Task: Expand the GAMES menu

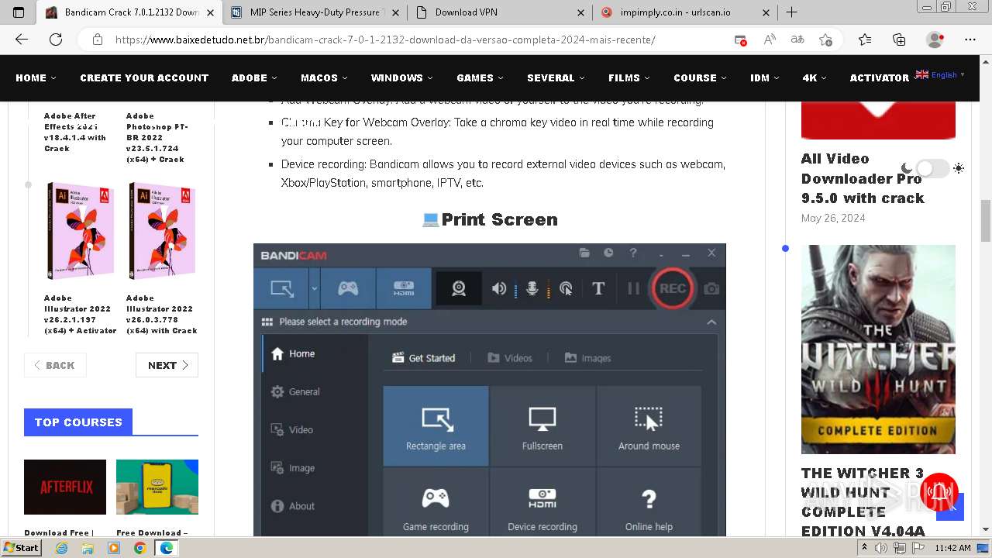Action: pos(480,77)
